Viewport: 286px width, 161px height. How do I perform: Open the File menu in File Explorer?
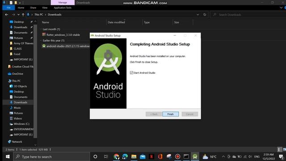click(8, 8)
